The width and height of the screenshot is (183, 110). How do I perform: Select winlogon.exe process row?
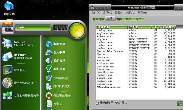tap(136, 63)
